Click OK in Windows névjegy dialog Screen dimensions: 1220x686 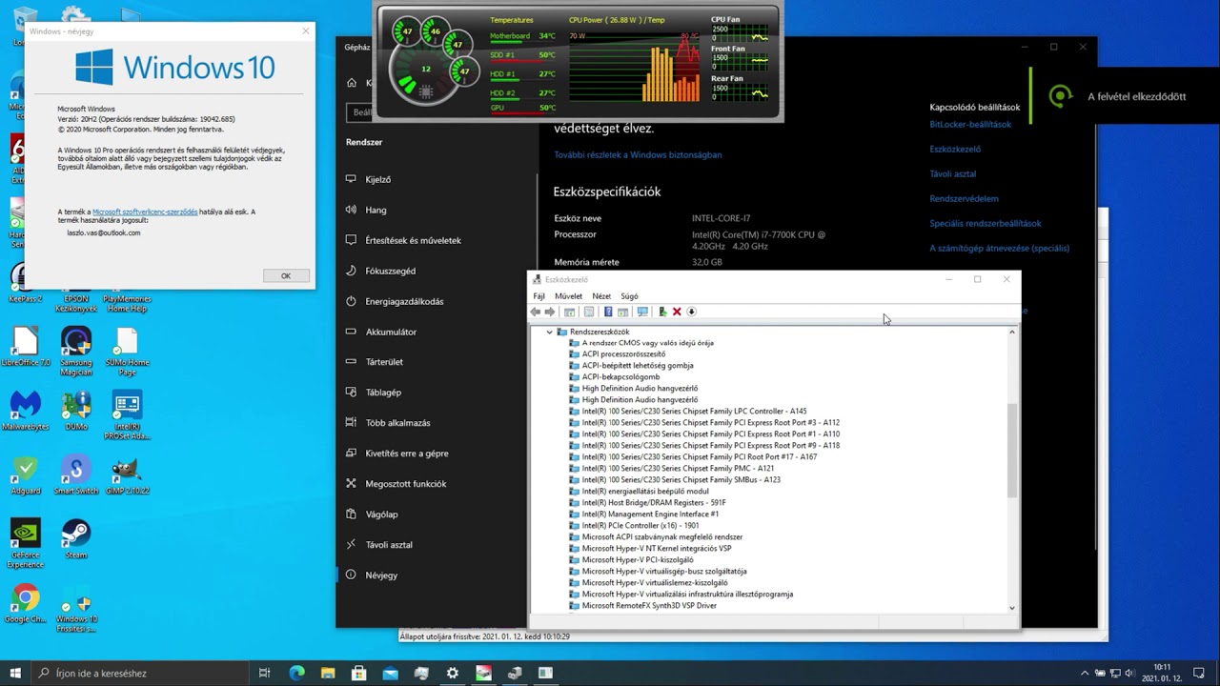(x=286, y=275)
